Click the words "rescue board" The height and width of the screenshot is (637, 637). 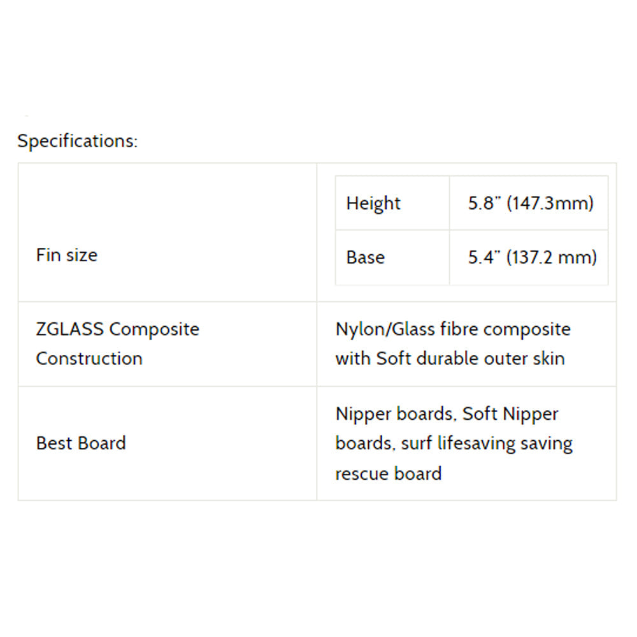pos(389,473)
